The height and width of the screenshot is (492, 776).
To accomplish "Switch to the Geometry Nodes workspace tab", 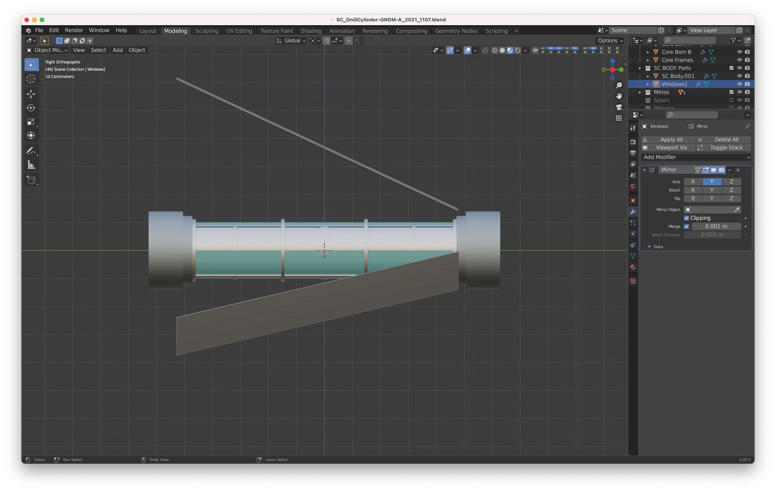I will (x=456, y=31).
